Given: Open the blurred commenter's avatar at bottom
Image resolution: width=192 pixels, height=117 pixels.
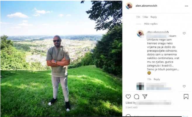Looking at the screenshot, I should (140, 86).
